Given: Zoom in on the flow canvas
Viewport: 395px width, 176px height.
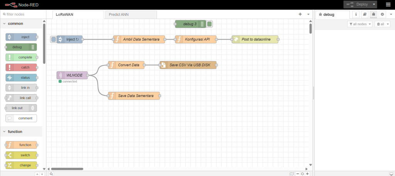Looking at the screenshot, I should point(307,174).
